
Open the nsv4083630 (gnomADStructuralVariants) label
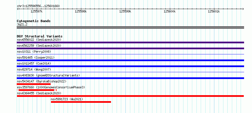[48, 75]
